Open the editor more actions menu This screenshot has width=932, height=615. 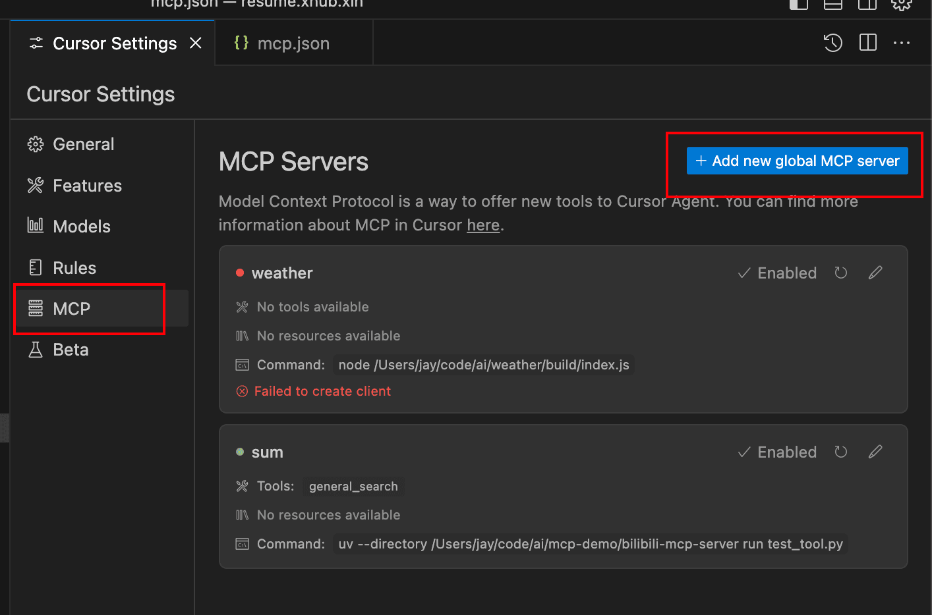click(x=902, y=43)
